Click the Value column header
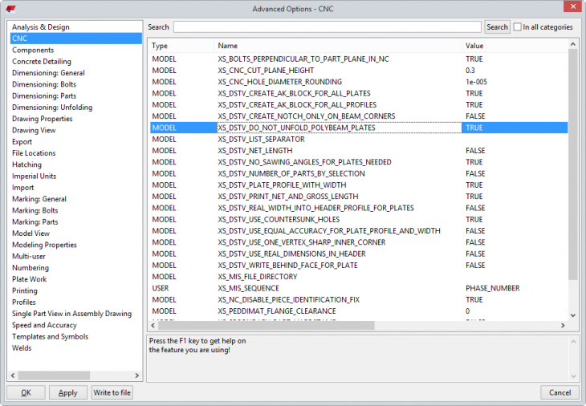The height and width of the screenshot is (406, 586). point(514,46)
